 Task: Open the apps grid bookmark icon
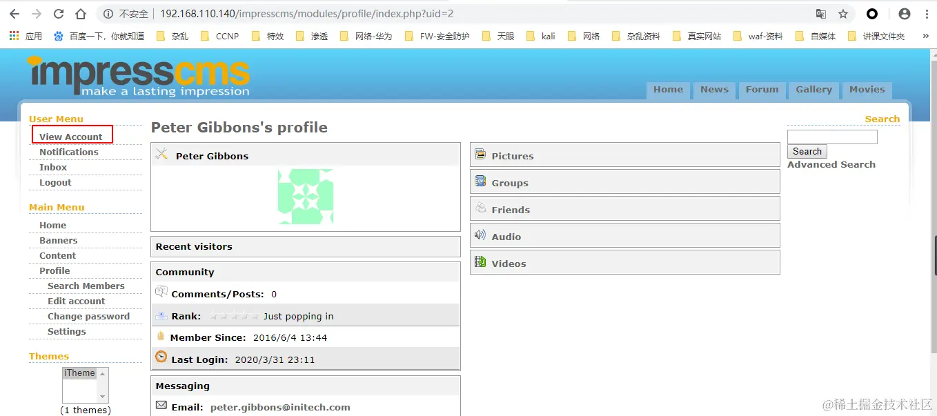click(14, 36)
